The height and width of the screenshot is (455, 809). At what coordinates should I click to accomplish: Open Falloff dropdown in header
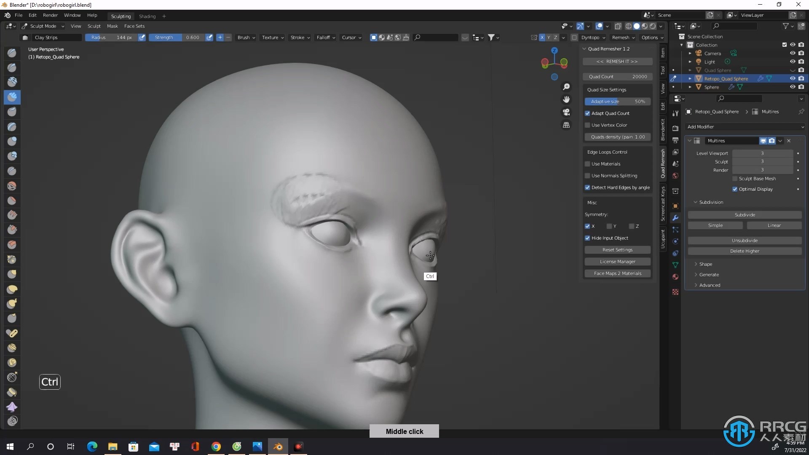click(326, 37)
